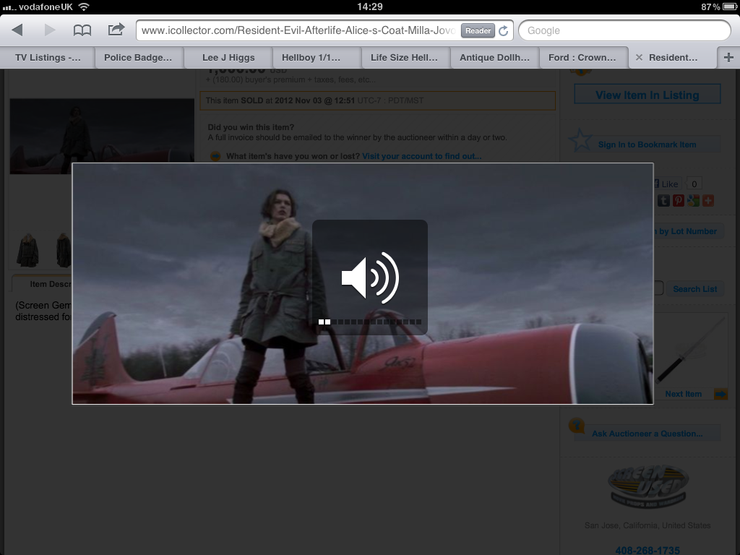Click the Next Item link

point(684,394)
